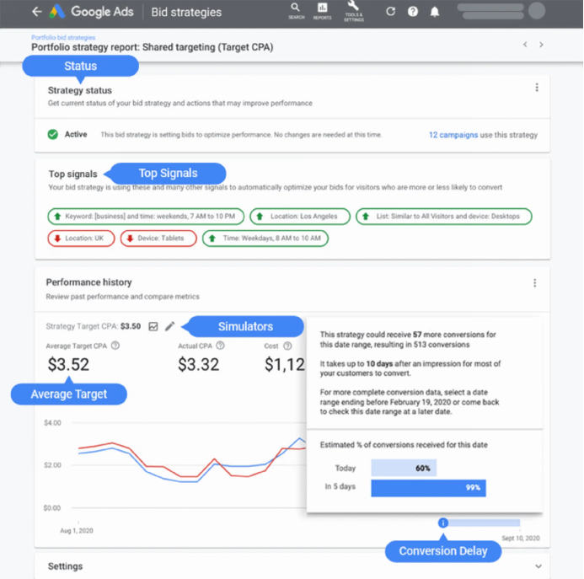Screen dimensions: 584x579
Task: Open Tools & Settings wrench
Action: point(353,11)
